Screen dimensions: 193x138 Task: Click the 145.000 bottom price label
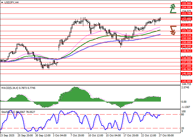pos(187,81)
